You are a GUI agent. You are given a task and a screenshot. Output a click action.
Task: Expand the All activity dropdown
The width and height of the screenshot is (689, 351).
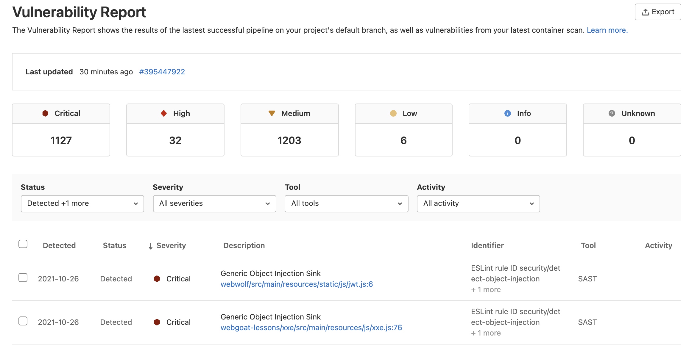pos(478,203)
